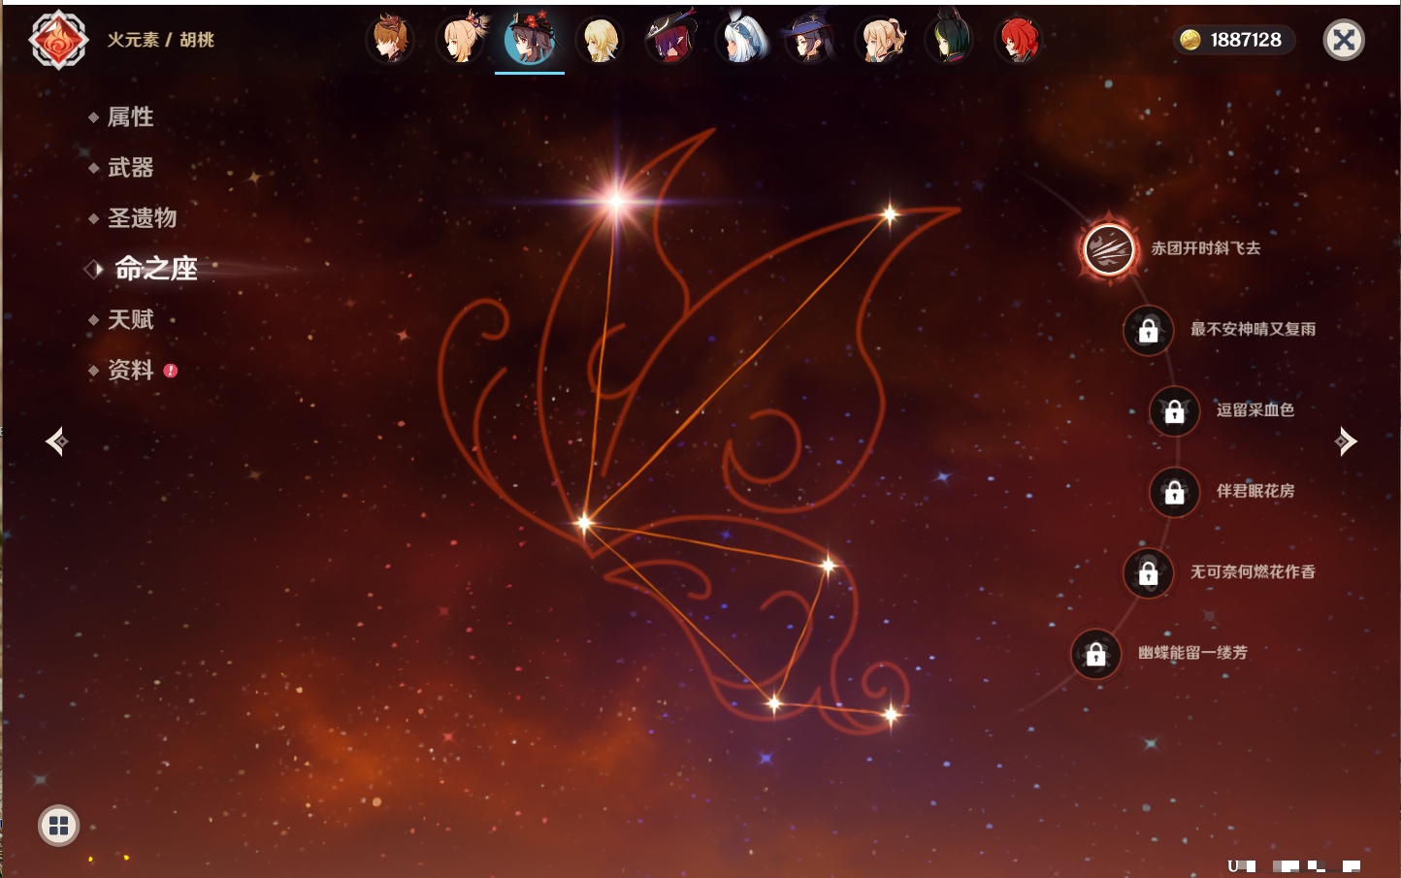Click the large glowing star atop the butterfly
Image resolution: width=1401 pixels, height=878 pixels.
[x=616, y=202]
